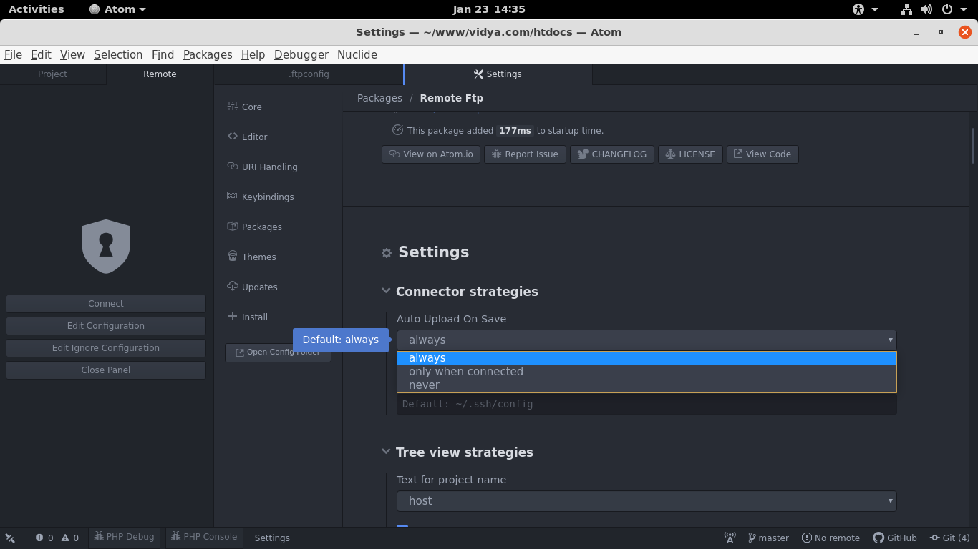The width and height of the screenshot is (978, 549).
Task: Click the settings gear icon beside Settings heading
Action: pos(387,252)
